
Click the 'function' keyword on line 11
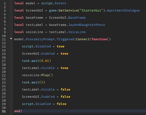click(99, 39)
